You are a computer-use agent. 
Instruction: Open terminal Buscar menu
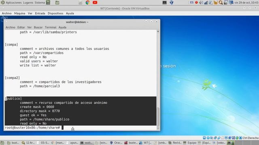(38, 27)
